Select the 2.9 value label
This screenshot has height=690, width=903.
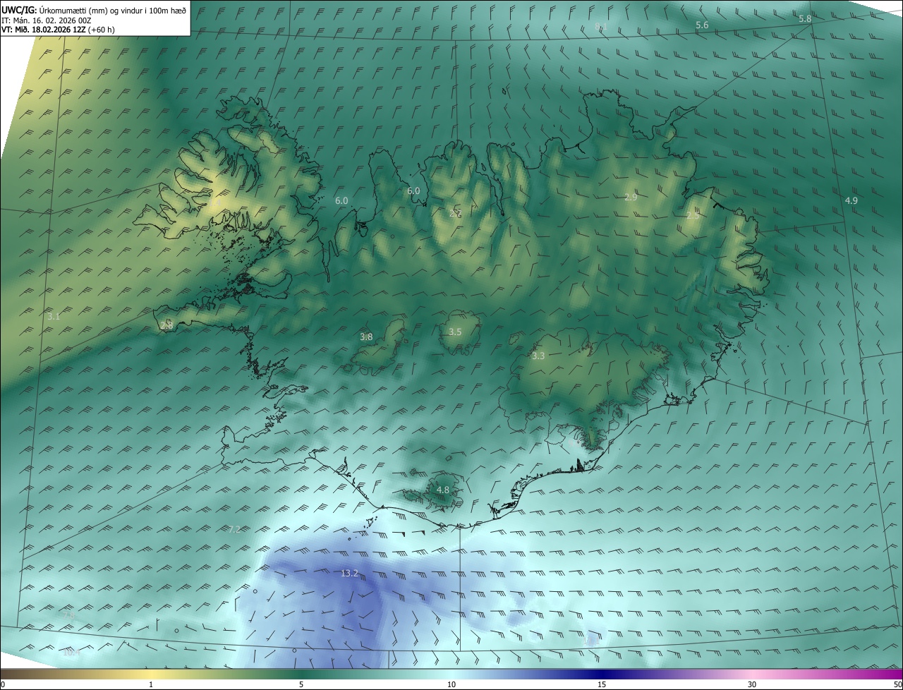(631, 198)
